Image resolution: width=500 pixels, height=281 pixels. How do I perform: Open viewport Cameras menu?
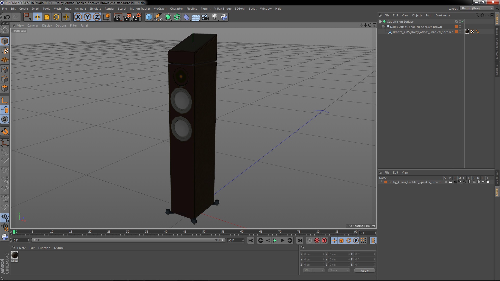(33, 25)
